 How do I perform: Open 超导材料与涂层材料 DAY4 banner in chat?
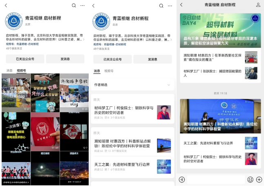coord(220,31)
